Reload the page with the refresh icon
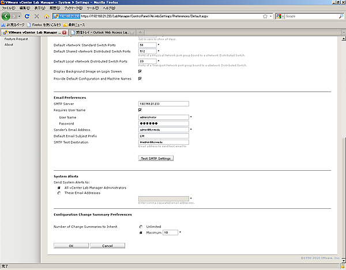Image resolution: width=346 pixels, height=270 pixels. tap(27, 17)
